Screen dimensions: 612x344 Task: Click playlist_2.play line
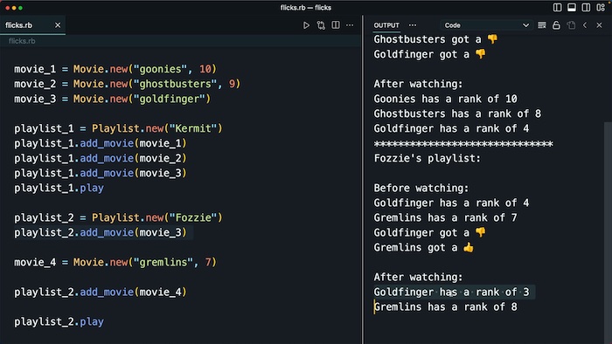[59, 321]
